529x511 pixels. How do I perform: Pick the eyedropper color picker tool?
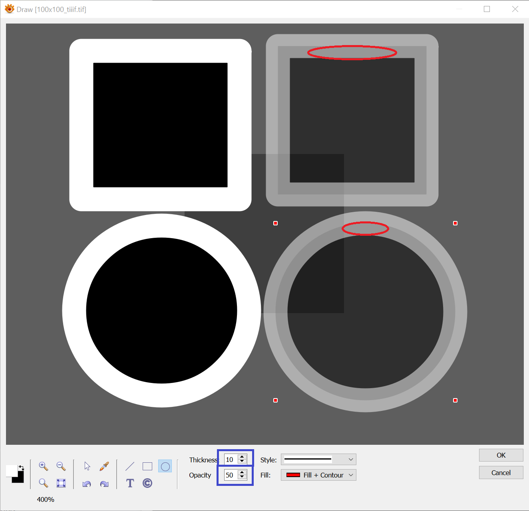[104, 466]
